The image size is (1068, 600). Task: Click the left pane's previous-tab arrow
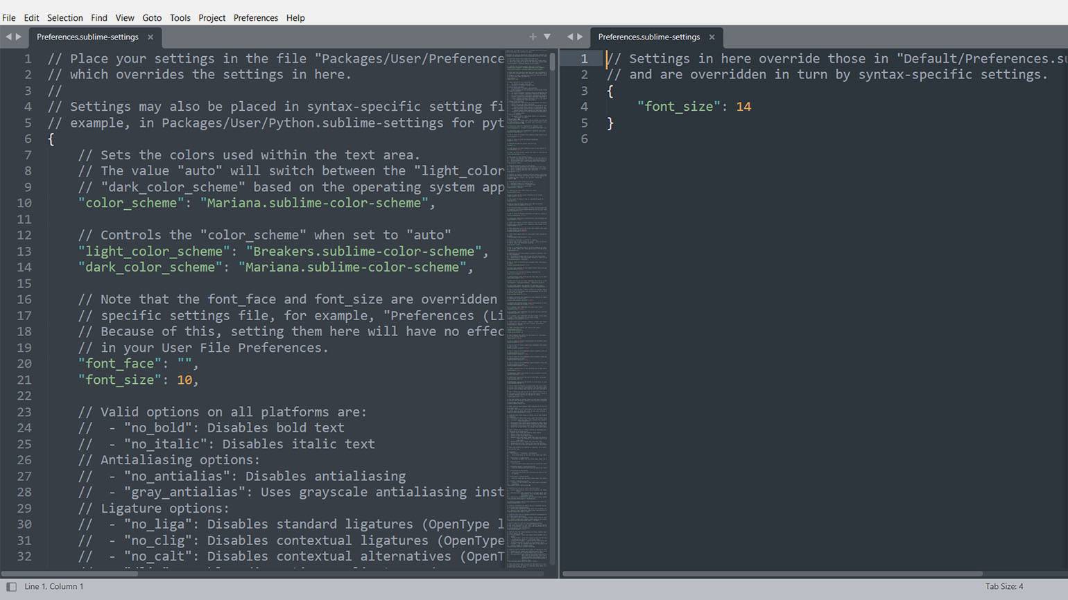[x=9, y=37]
